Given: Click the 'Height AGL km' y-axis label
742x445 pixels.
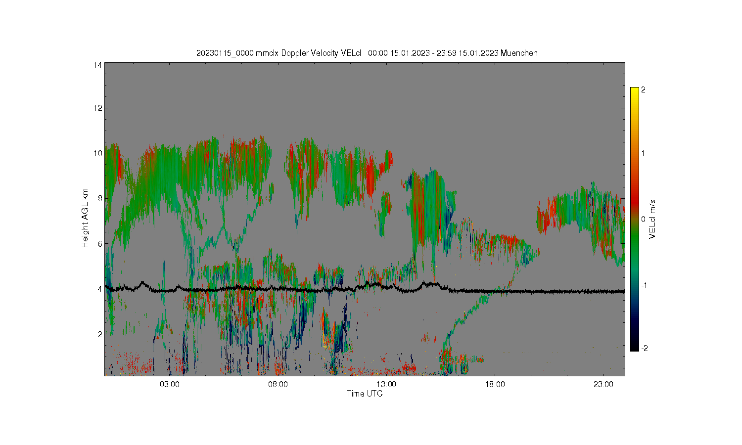Looking at the screenshot, I should coord(85,218).
